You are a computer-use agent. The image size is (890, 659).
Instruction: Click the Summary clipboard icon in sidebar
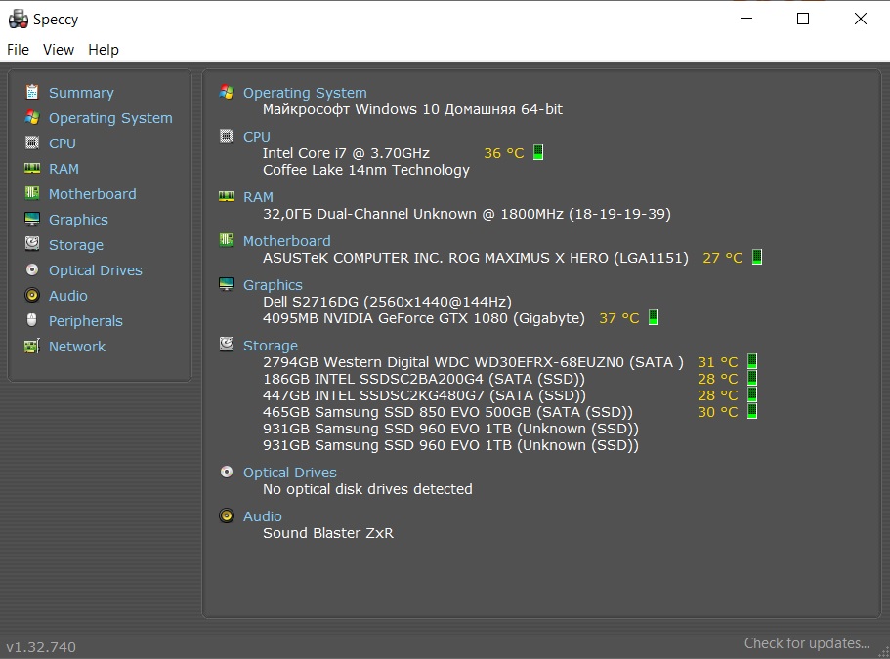32,93
